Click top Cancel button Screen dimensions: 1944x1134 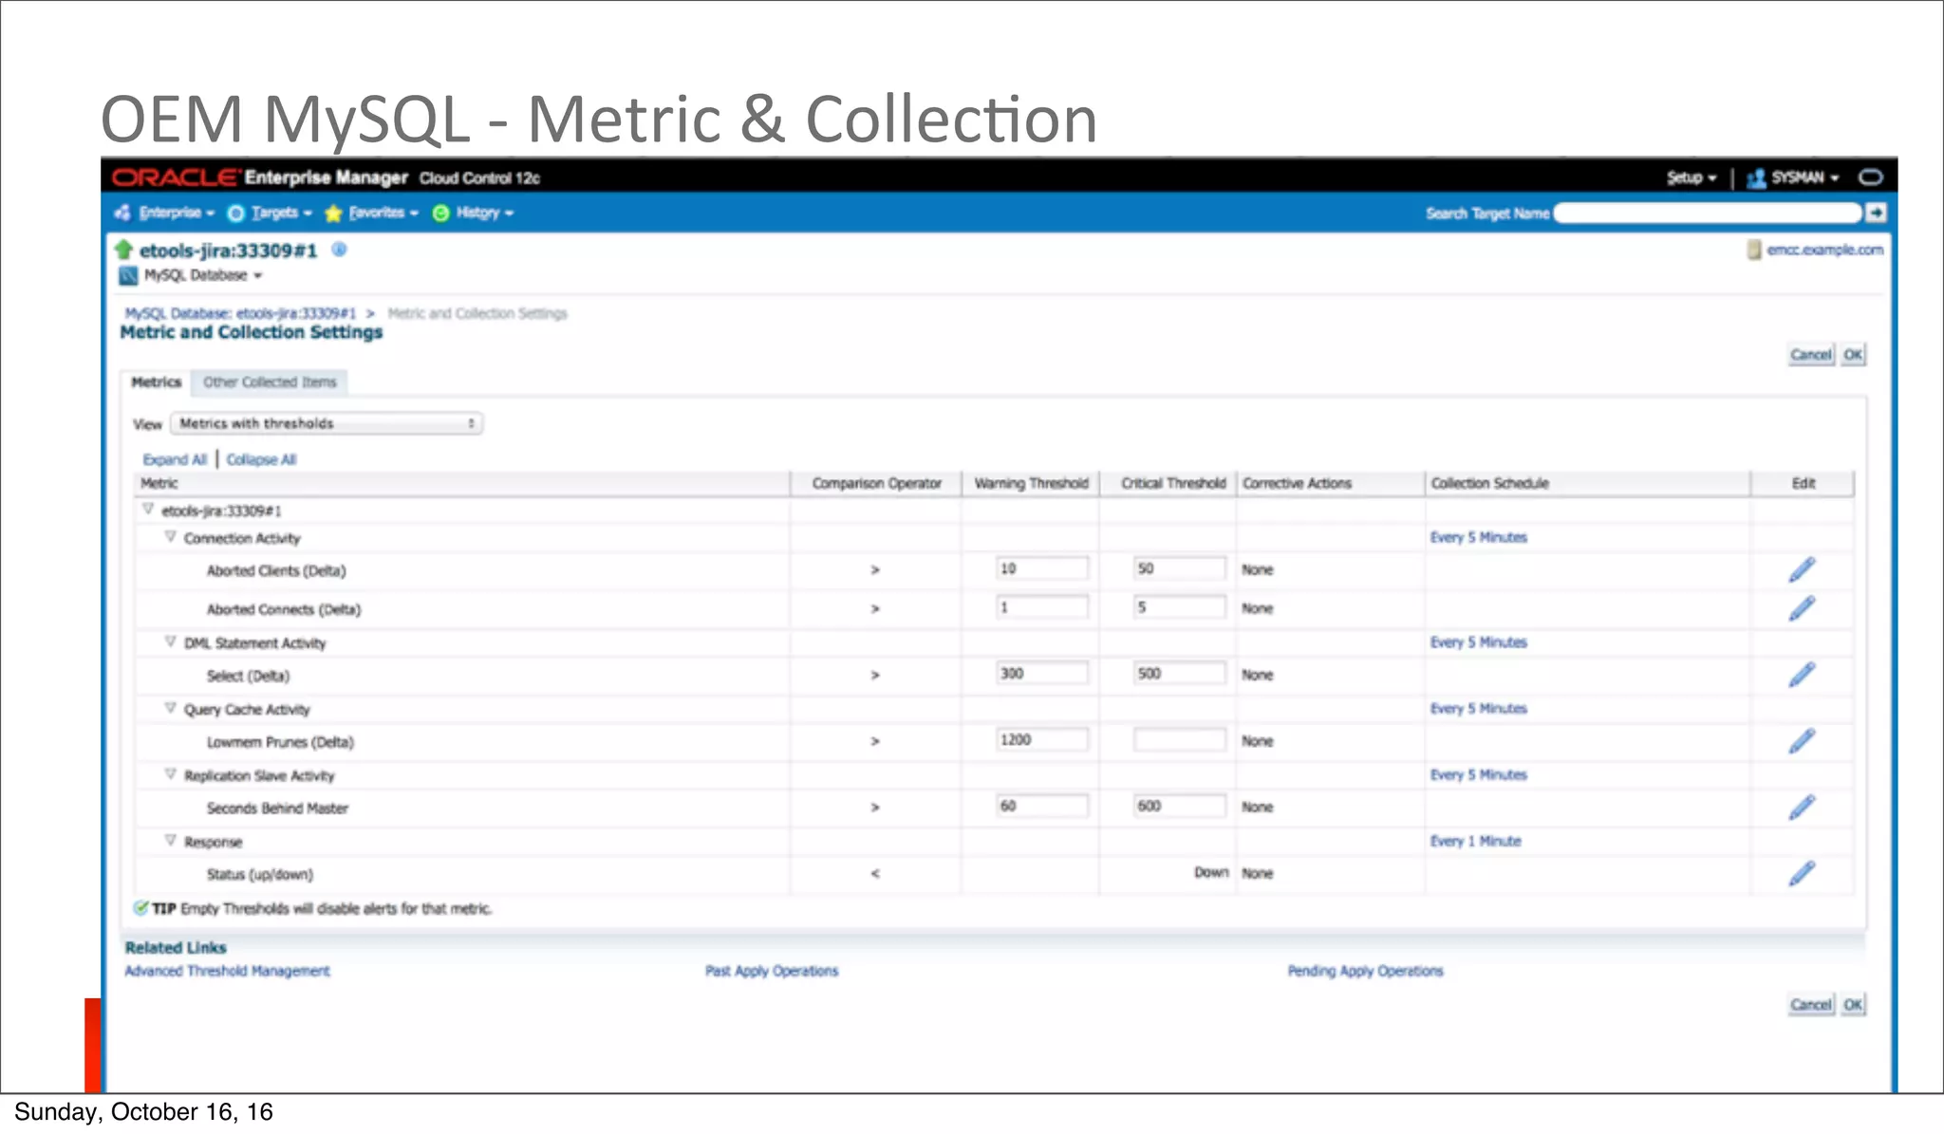[x=1810, y=355]
